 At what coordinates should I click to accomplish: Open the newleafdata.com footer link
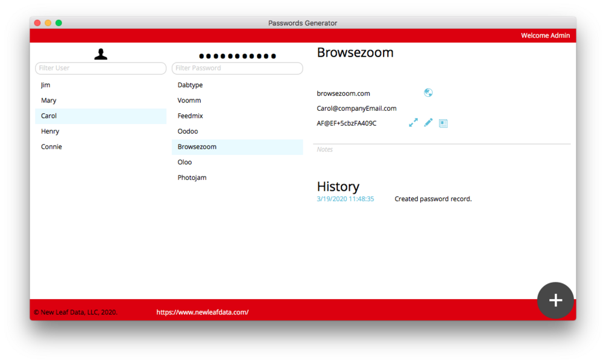[203, 312]
